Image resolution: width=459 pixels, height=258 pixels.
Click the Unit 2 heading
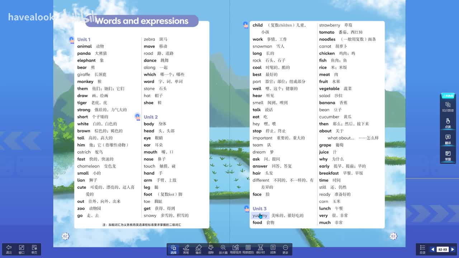point(151,117)
